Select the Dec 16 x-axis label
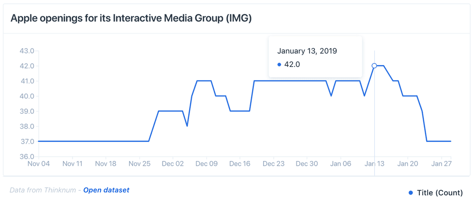The image size is (474, 200). point(240,164)
